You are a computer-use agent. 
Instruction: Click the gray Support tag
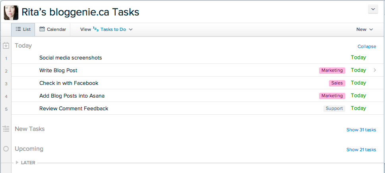[334, 108]
